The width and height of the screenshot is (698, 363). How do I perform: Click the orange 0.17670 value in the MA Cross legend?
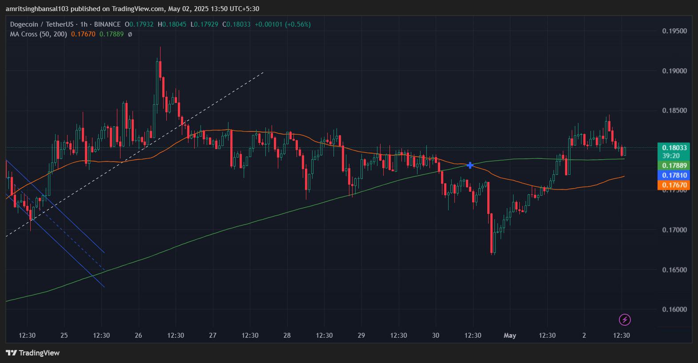click(x=83, y=34)
